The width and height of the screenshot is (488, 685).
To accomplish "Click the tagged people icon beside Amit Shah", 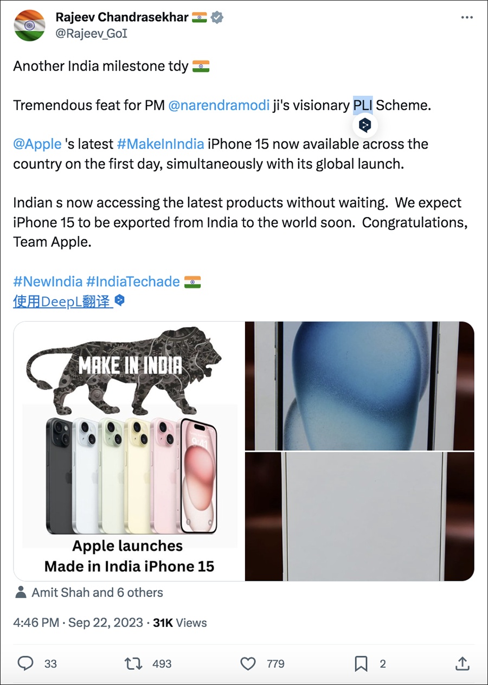I will click(x=21, y=592).
